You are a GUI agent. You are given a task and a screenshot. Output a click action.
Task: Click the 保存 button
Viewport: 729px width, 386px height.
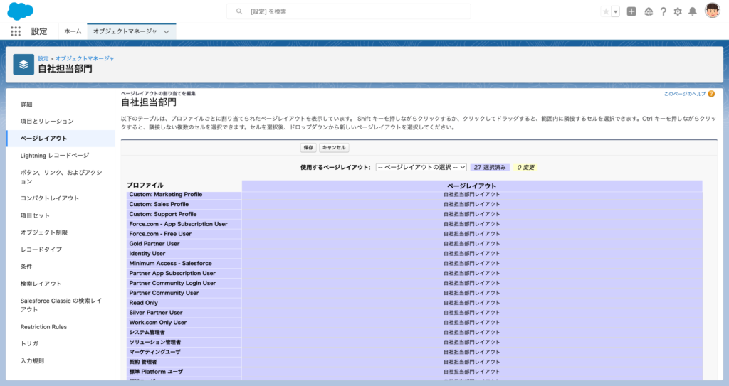point(308,148)
